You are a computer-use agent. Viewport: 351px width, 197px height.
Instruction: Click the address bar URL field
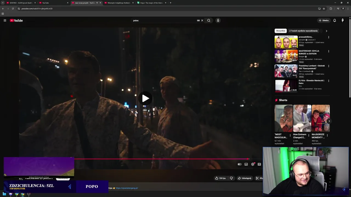(167, 8)
